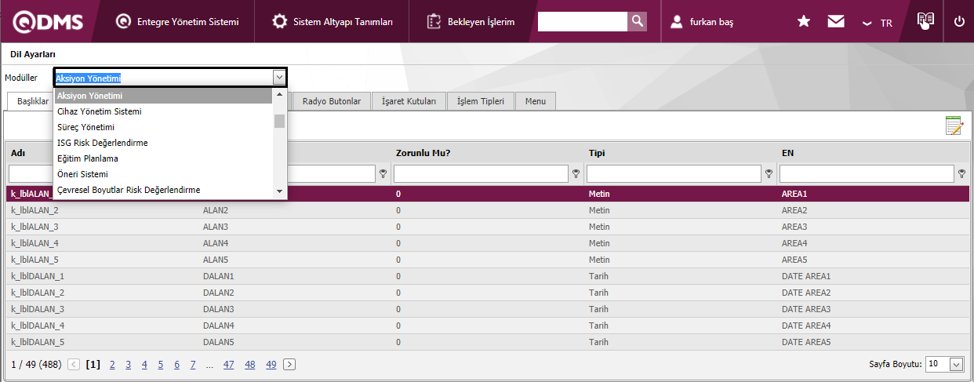Screen dimensions: 974x382
Task: Select row k_lblALAN_4
Action: coord(488,243)
